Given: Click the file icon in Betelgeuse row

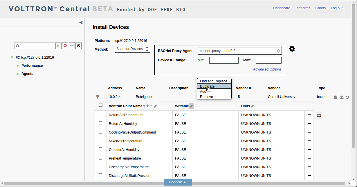Looking at the screenshot, I should [x=336, y=97].
